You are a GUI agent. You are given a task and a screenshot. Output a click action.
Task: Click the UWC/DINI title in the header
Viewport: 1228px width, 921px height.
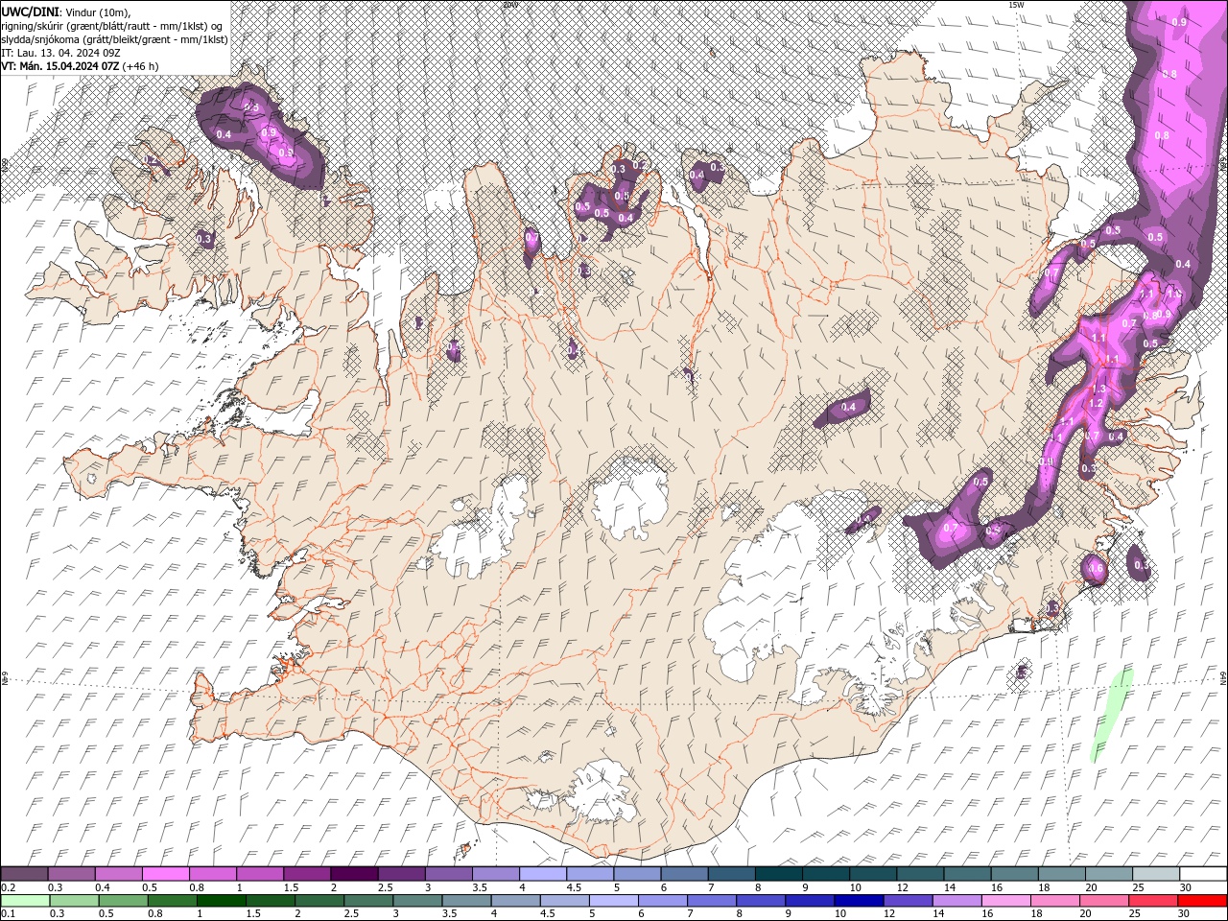30,12
